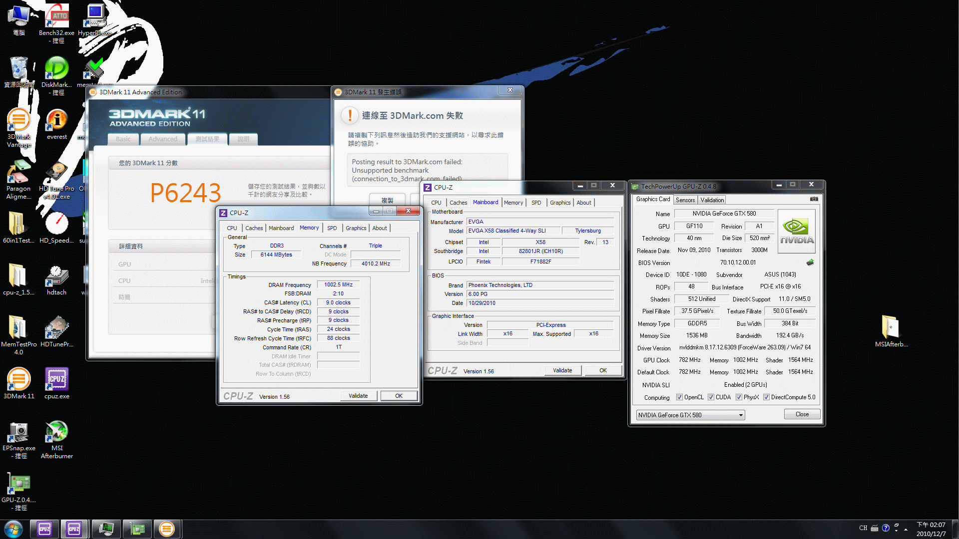Open Advanced tab in 3DMark 11
The width and height of the screenshot is (959, 539).
162,139
